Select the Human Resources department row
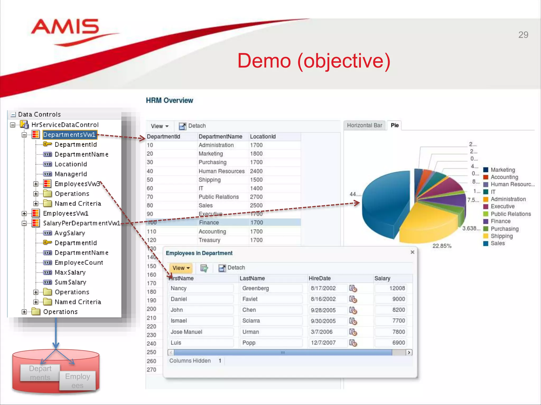The height and width of the screenshot is (405, 541). point(223,171)
